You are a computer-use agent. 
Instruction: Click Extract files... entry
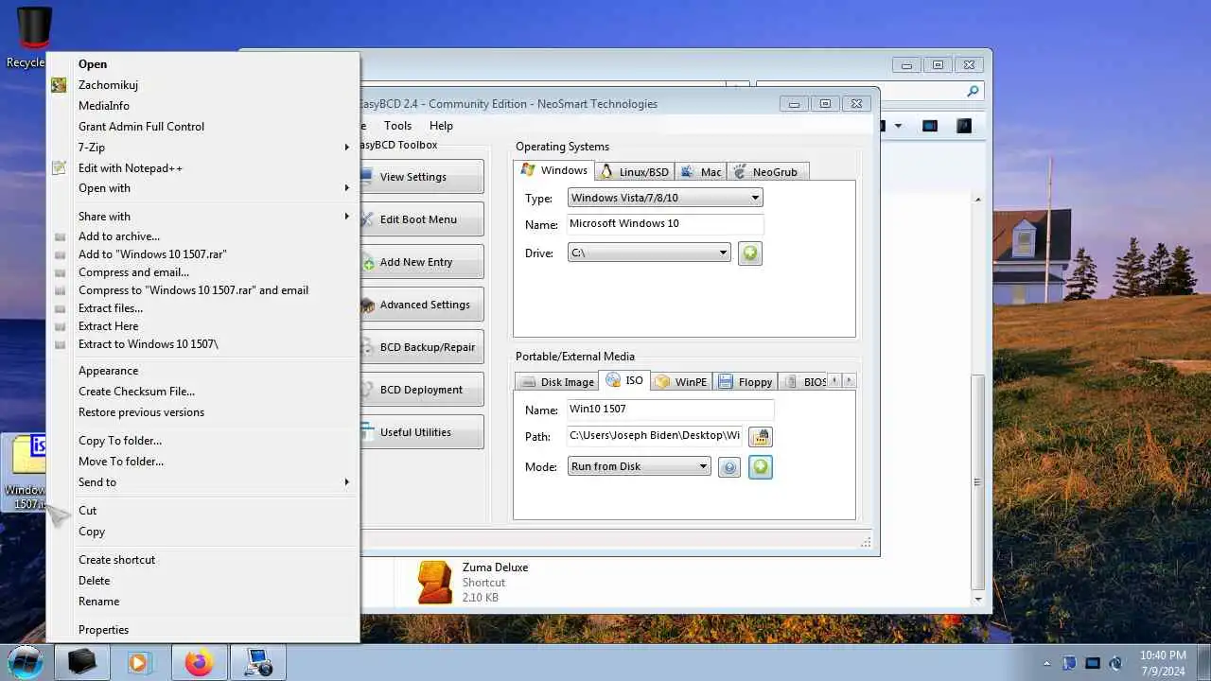202,308
